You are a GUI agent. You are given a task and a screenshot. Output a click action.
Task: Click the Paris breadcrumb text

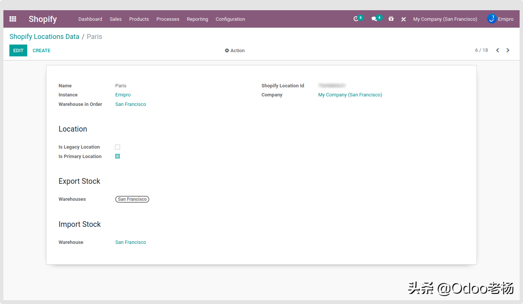[94, 37]
